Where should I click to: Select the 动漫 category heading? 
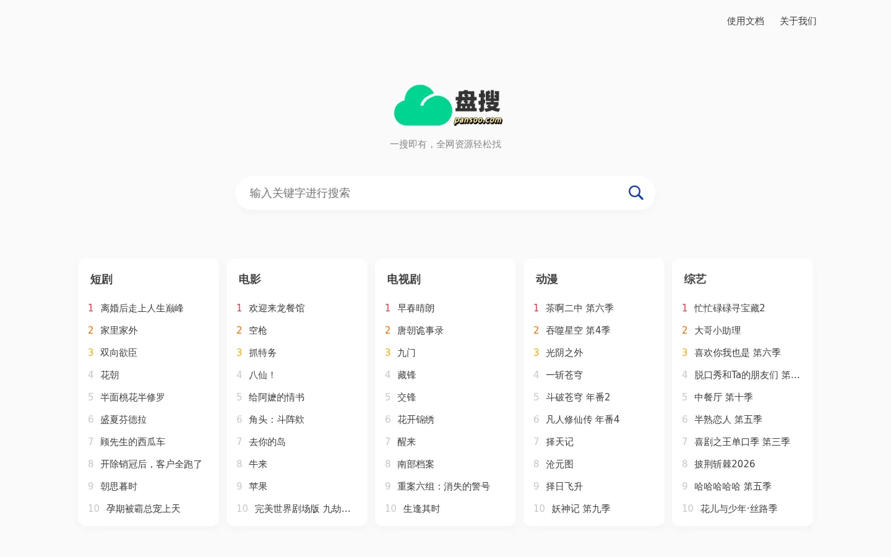point(547,279)
